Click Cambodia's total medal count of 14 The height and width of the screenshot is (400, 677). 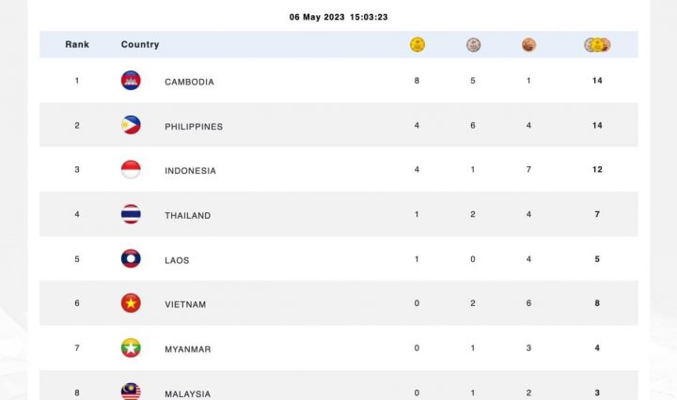point(597,81)
